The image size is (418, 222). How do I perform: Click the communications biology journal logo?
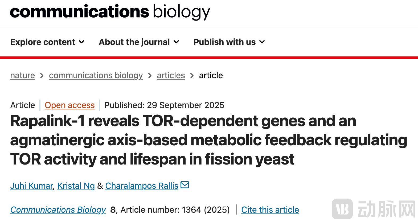[110, 12]
